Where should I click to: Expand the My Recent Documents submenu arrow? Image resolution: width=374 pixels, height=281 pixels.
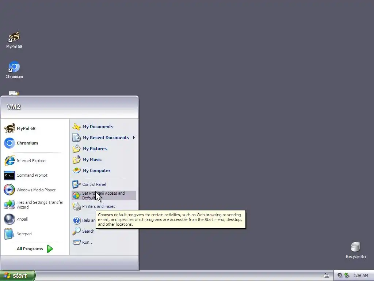tap(134, 138)
